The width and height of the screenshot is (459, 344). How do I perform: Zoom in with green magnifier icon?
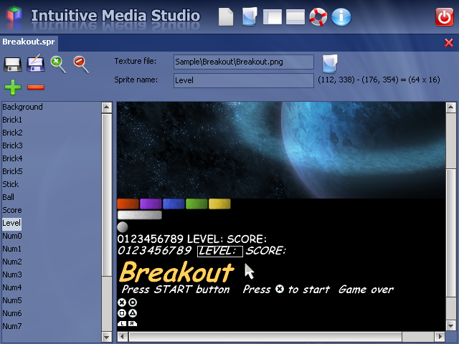click(x=58, y=64)
